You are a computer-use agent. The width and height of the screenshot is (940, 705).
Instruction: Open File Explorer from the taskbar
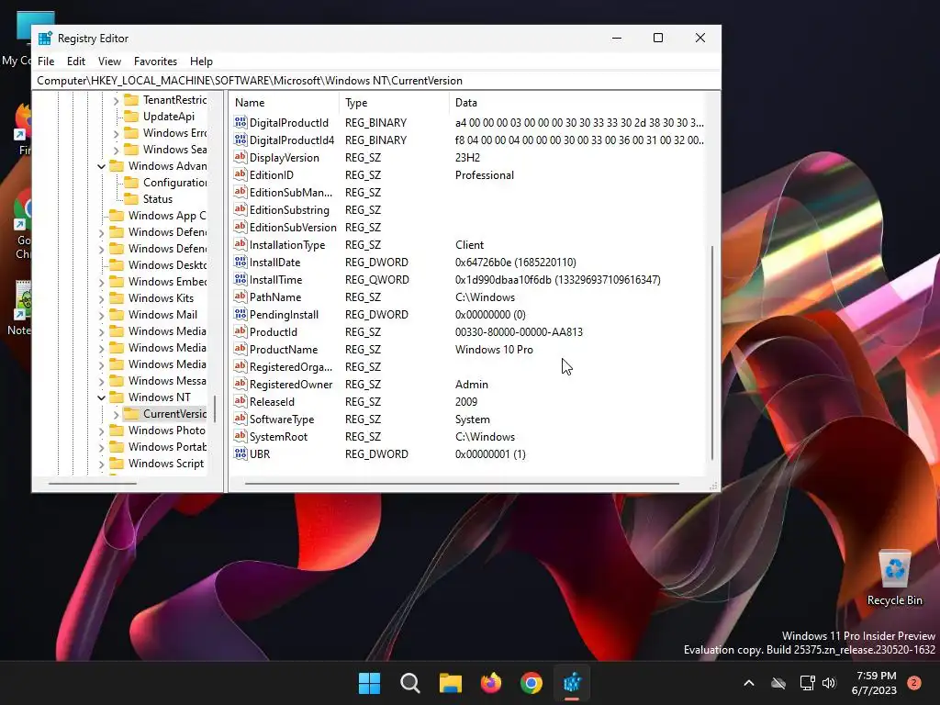450,683
